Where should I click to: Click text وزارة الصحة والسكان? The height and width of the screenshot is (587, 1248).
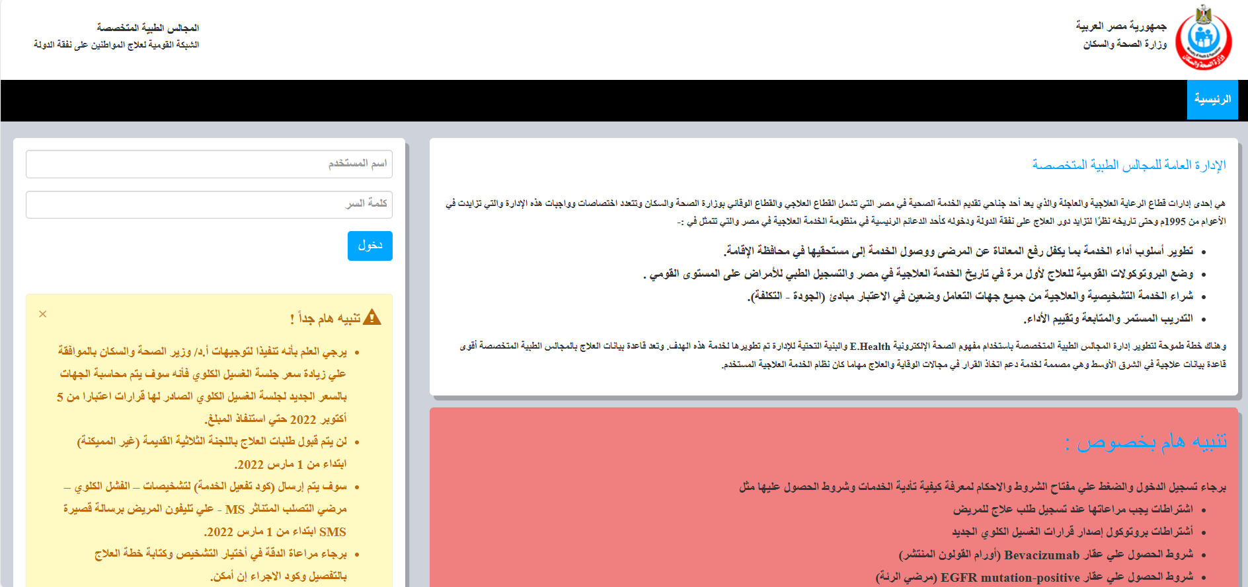[1125, 44]
